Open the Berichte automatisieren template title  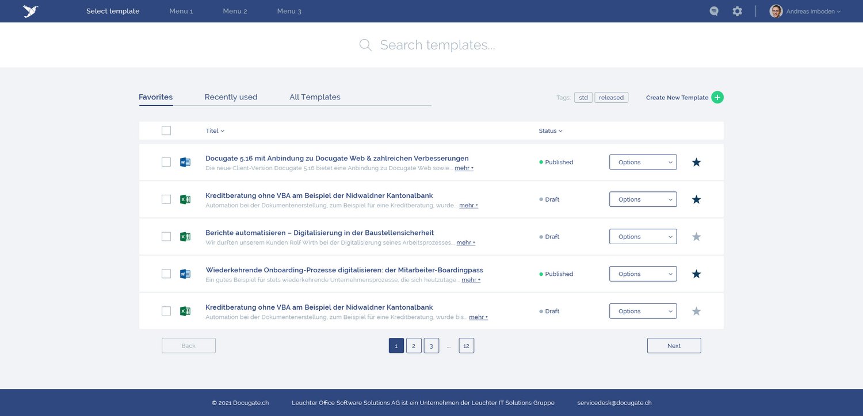(x=319, y=233)
